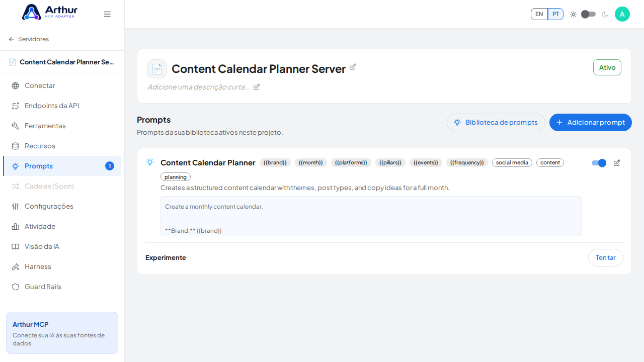Click the Tentar button
Screen dimensions: 644x362
pos(606,257)
